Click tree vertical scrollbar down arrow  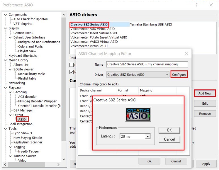click(x=64, y=159)
